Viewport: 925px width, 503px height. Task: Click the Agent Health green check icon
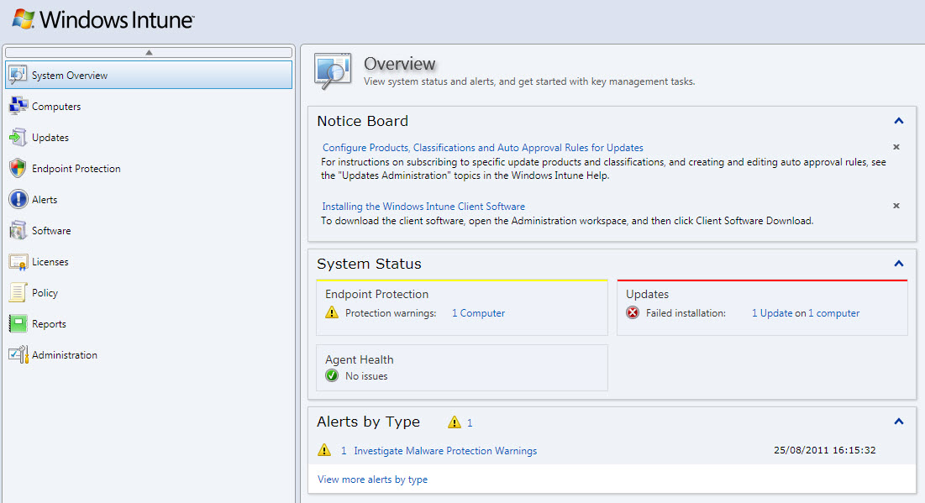[x=332, y=375]
